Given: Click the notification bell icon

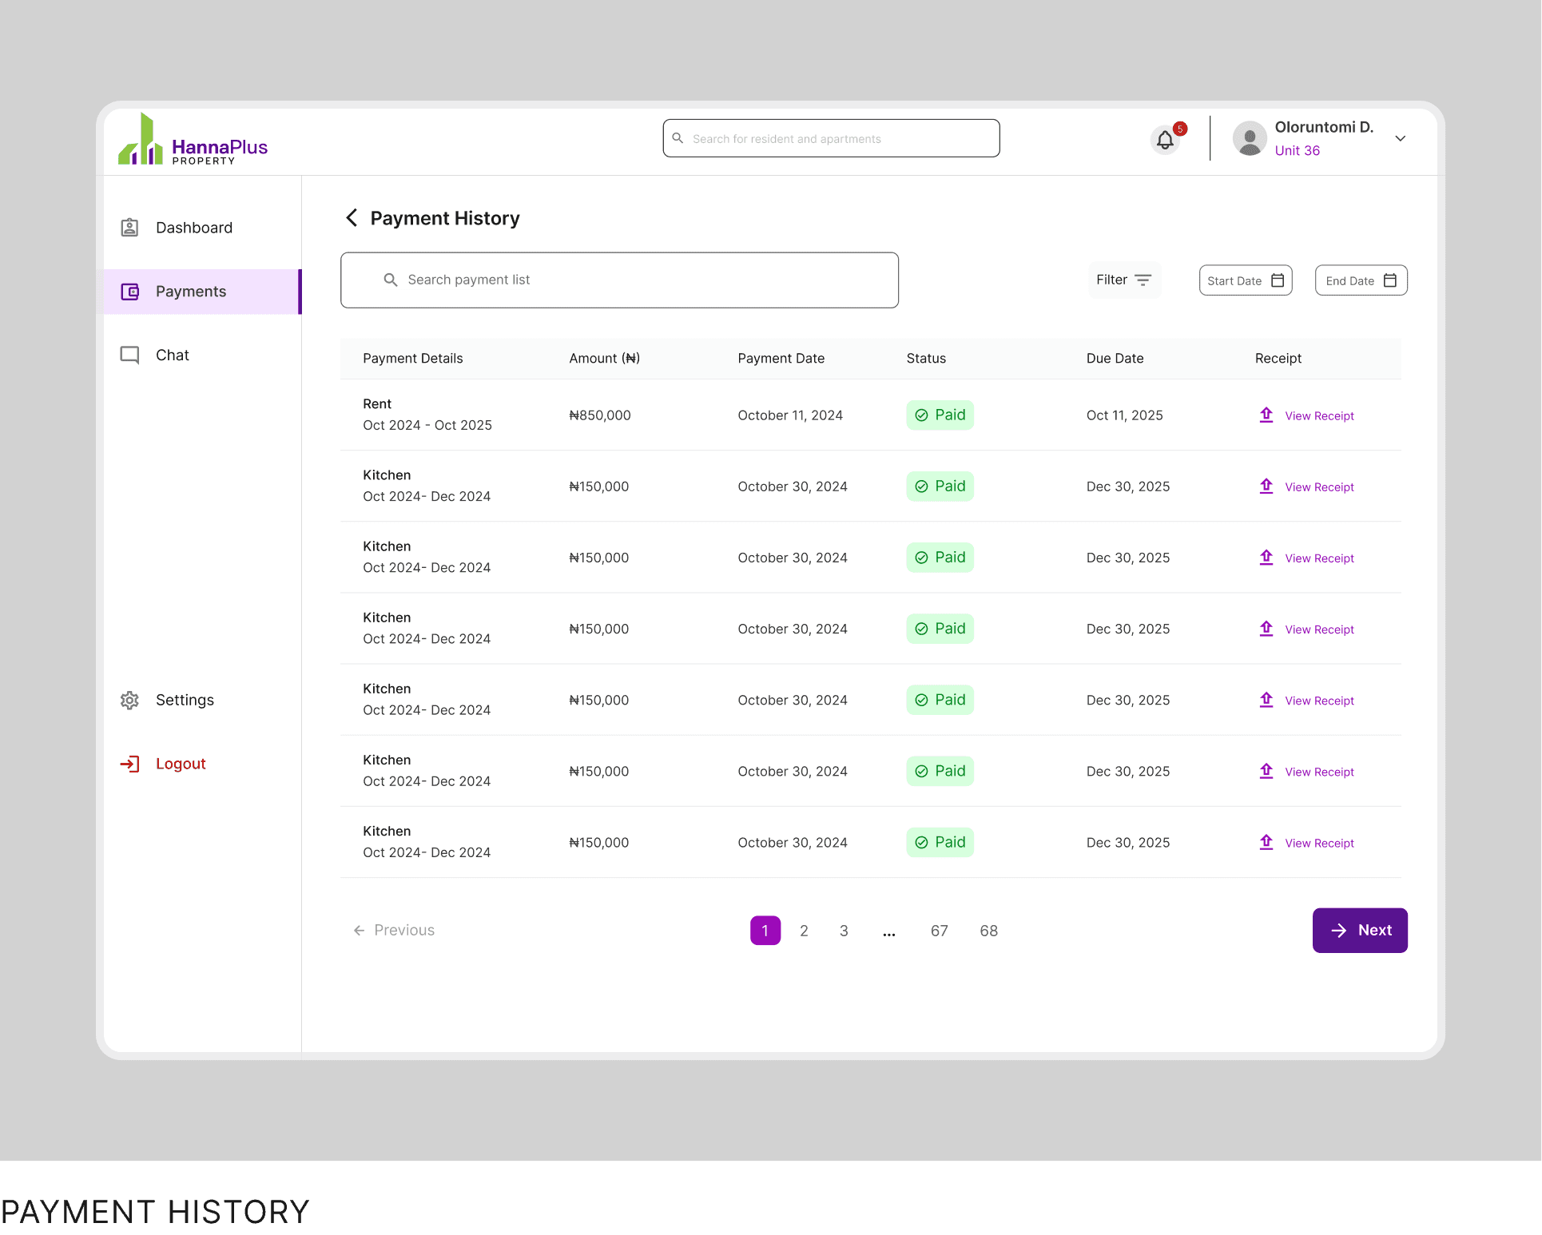Looking at the screenshot, I should 1165,140.
